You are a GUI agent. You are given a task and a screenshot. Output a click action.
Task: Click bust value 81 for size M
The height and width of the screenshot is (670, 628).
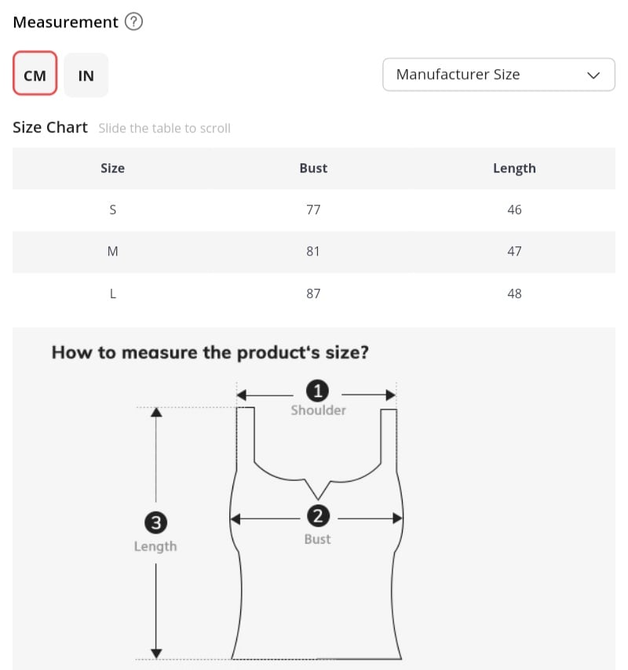point(313,252)
